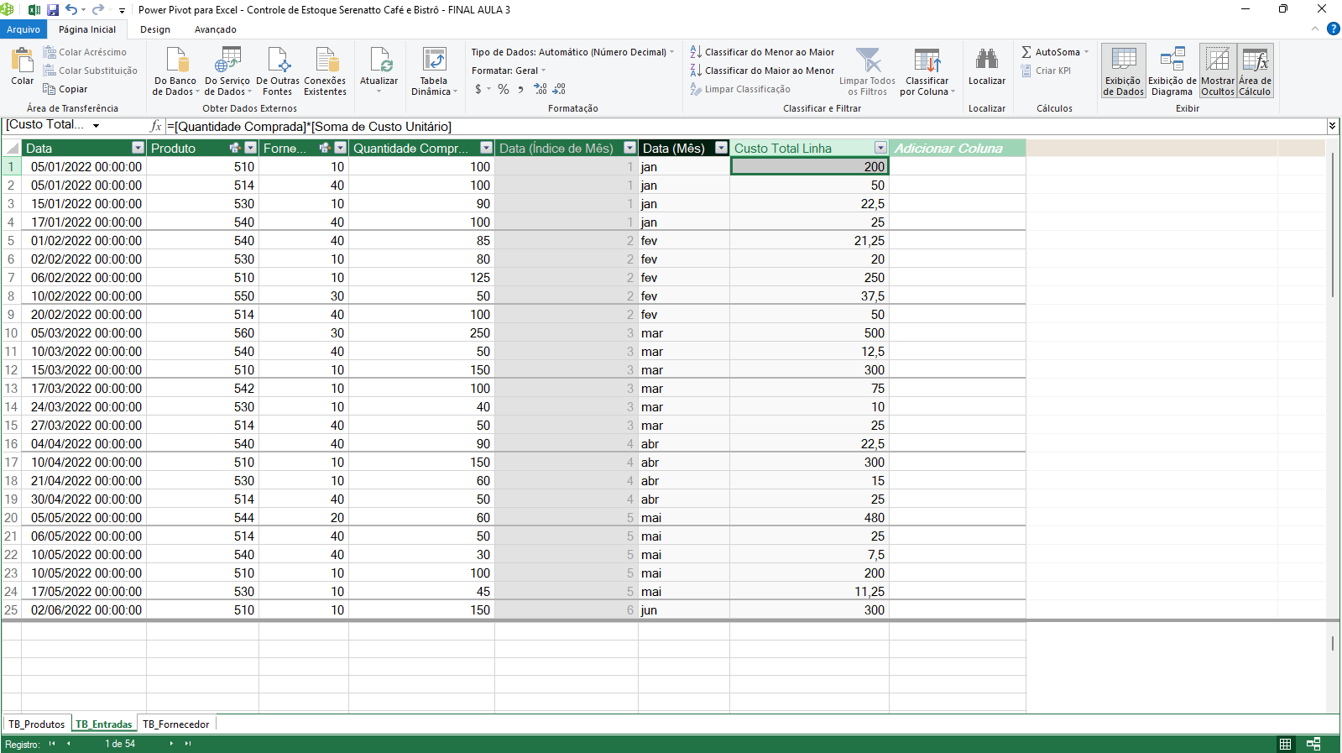Click the thousands separator icon
The height and width of the screenshot is (753, 1342).
pyautogui.click(x=521, y=89)
